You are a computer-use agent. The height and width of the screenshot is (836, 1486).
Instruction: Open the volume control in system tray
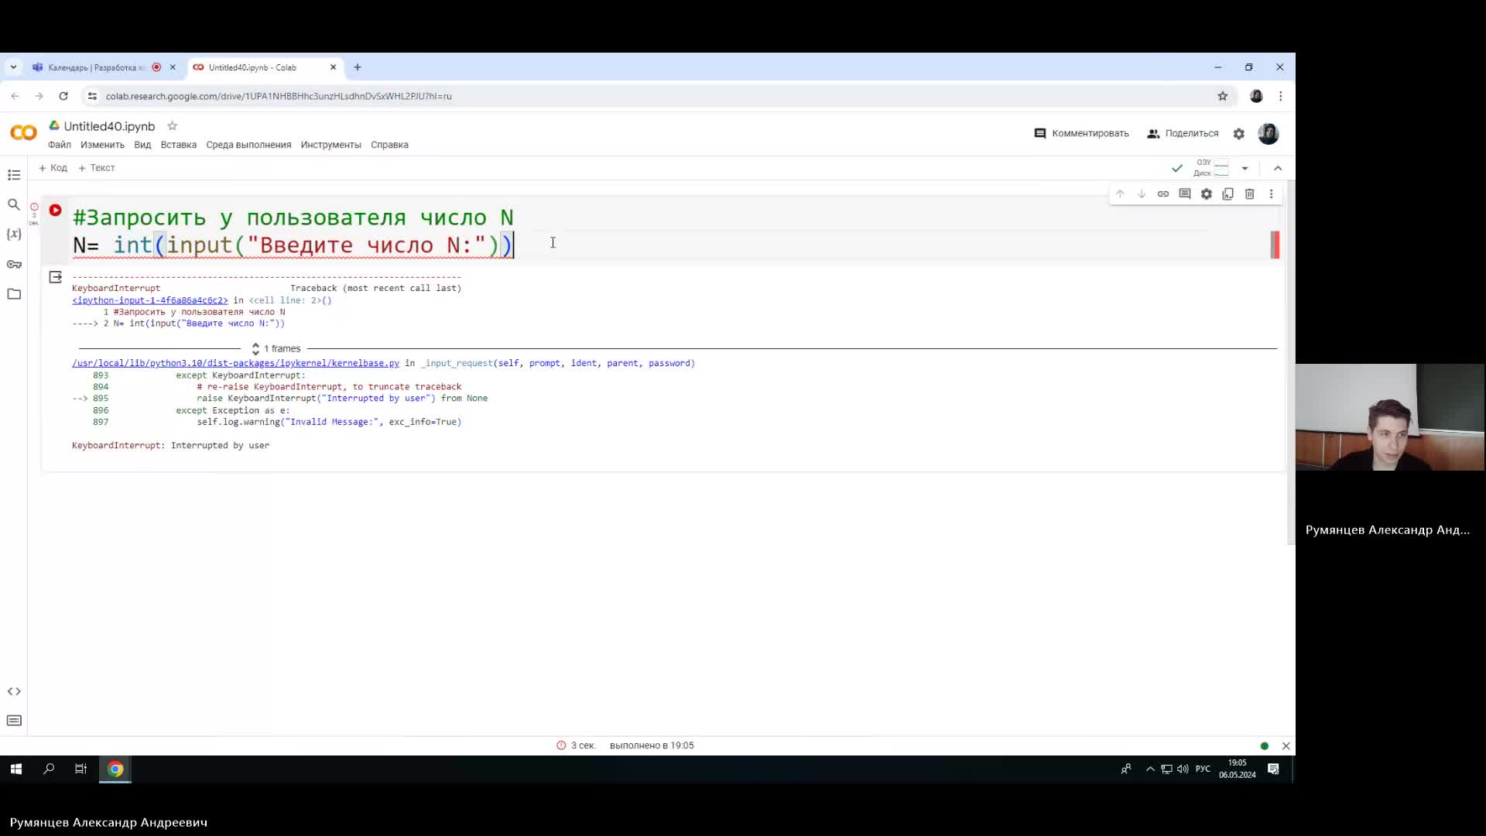click(1183, 769)
